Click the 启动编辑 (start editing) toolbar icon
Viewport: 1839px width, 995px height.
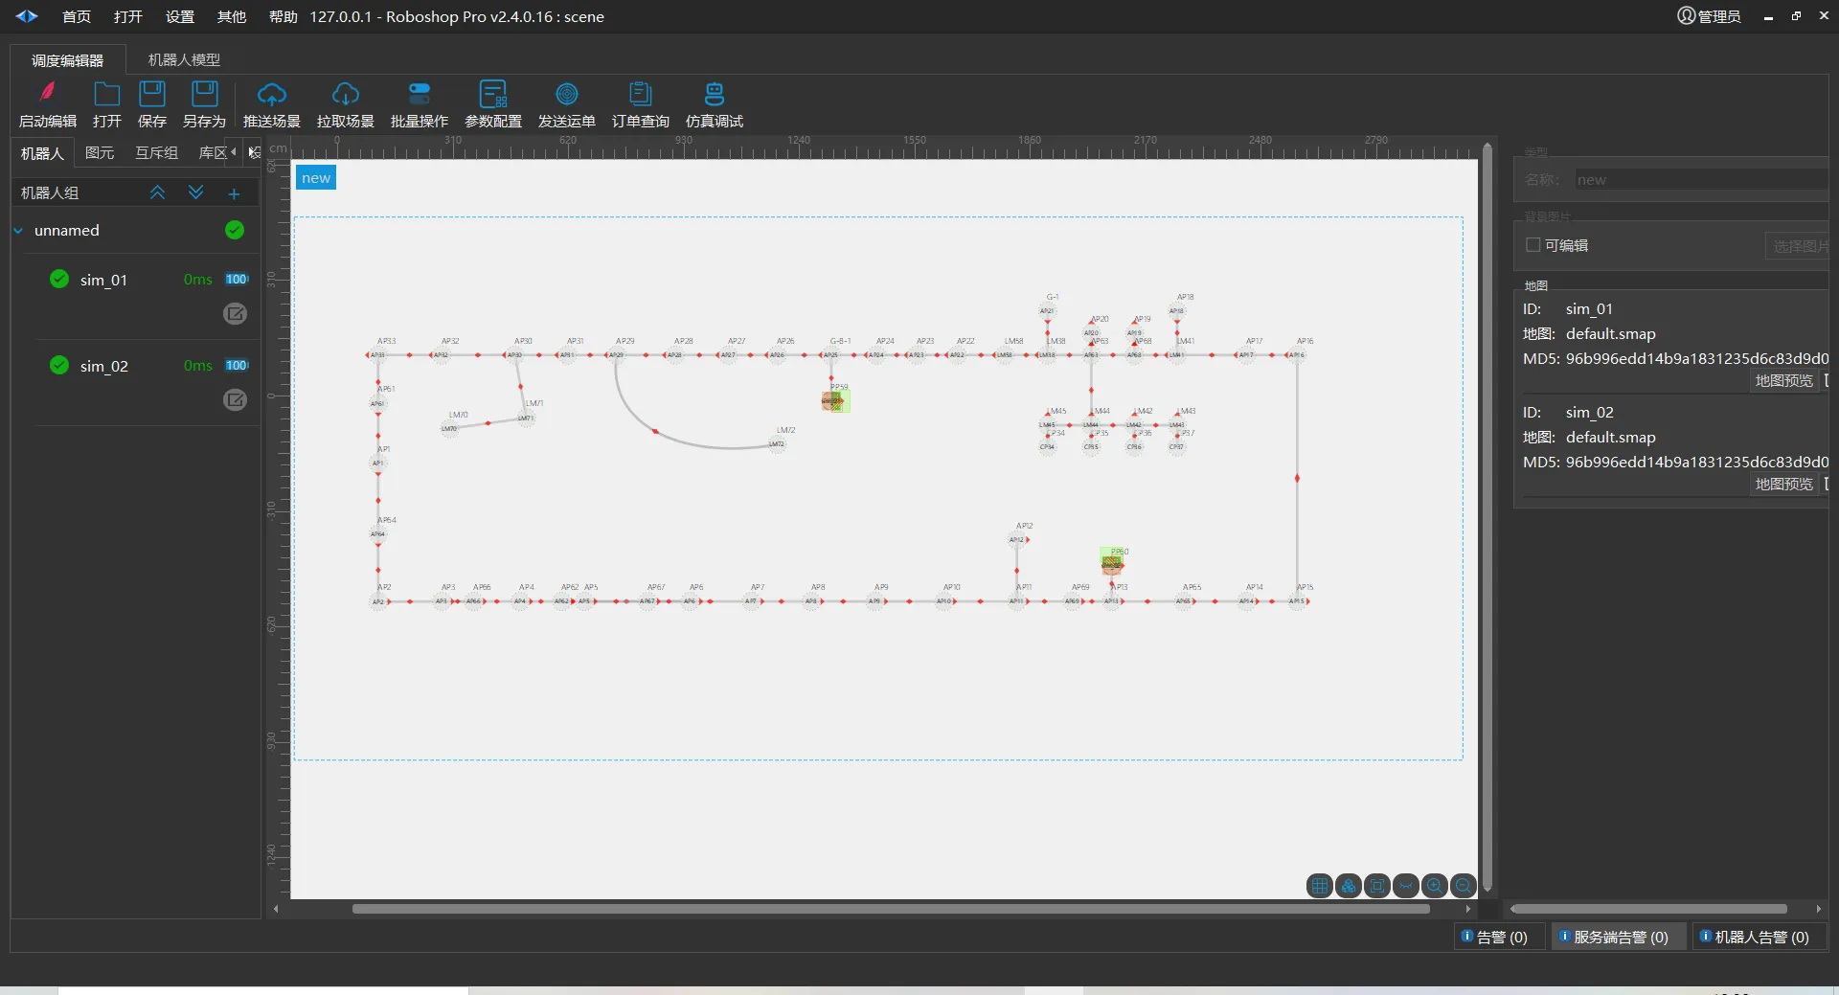tap(48, 103)
